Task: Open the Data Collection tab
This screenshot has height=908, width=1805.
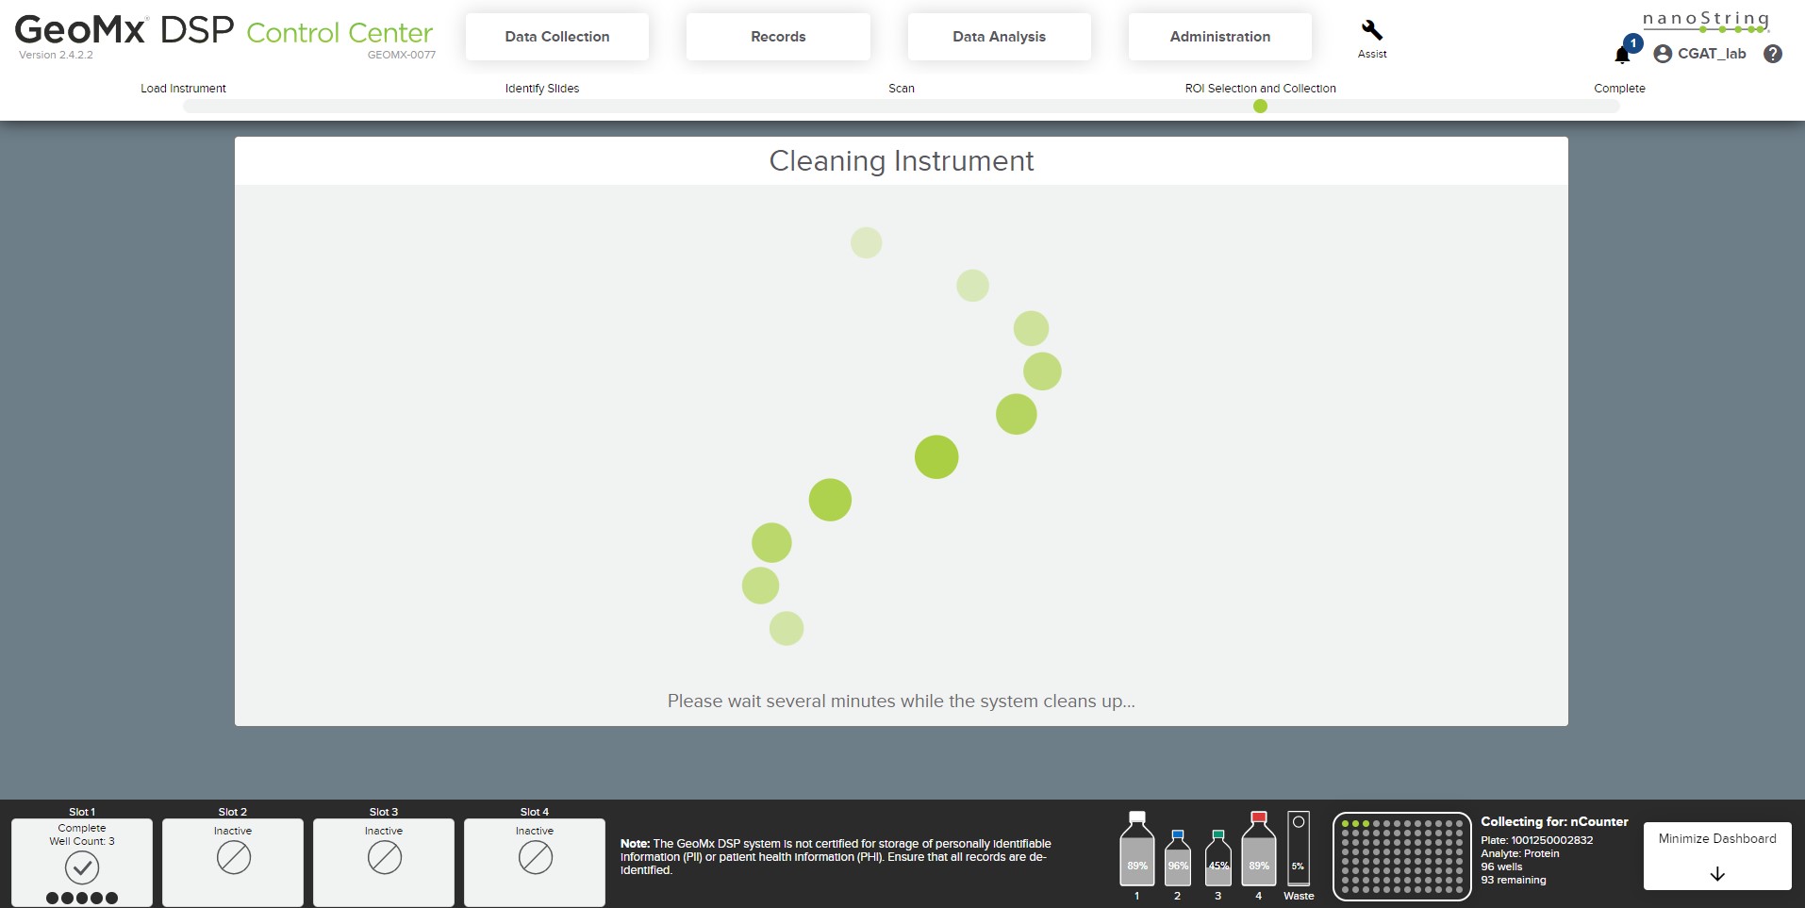Action: pos(557,37)
